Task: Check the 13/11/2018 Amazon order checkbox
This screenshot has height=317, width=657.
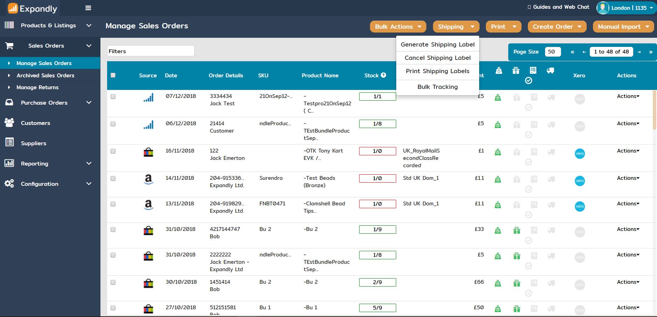Action: (113, 204)
